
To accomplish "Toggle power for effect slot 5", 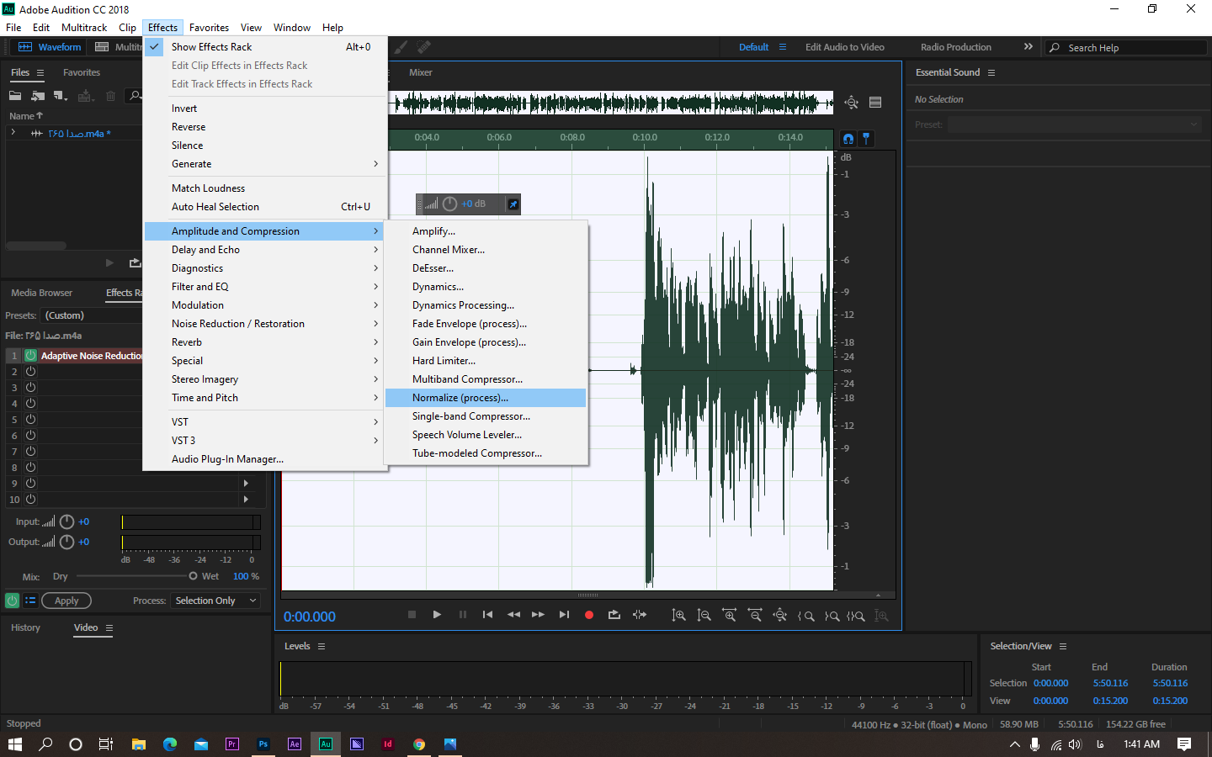I will (30, 420).
